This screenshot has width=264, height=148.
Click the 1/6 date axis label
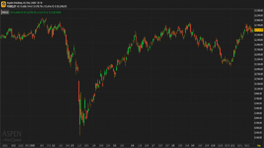[133, 146]
